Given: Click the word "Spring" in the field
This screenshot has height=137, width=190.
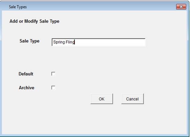Looking at the screenshot, I should click(x=59, y=42).
